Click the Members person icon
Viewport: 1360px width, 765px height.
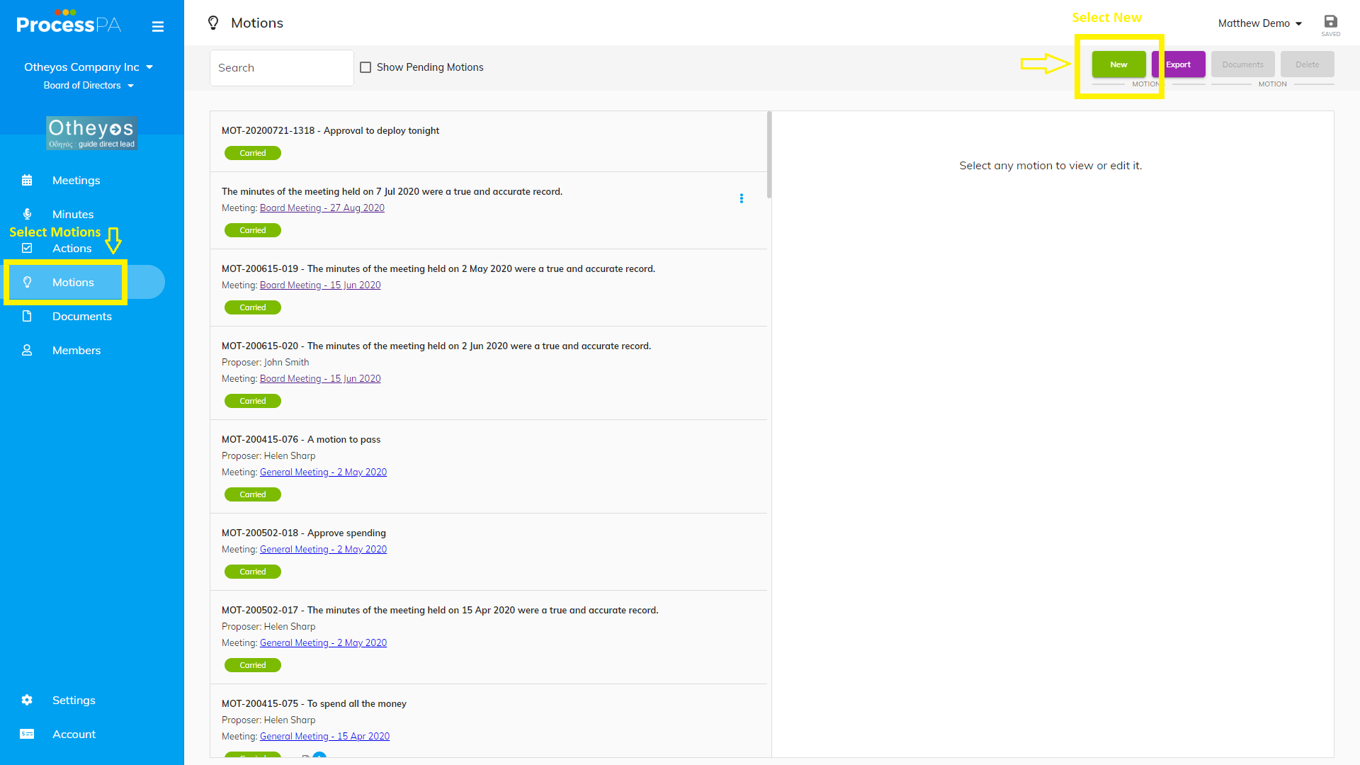(x=27, y=350)
